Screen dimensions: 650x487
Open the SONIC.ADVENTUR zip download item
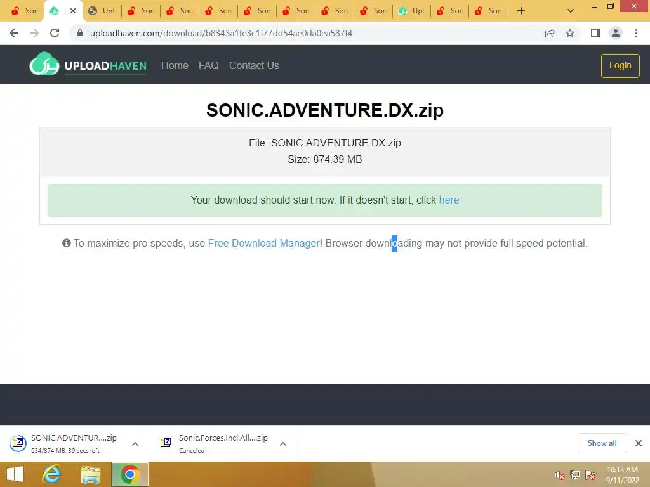tap(66, 443)
